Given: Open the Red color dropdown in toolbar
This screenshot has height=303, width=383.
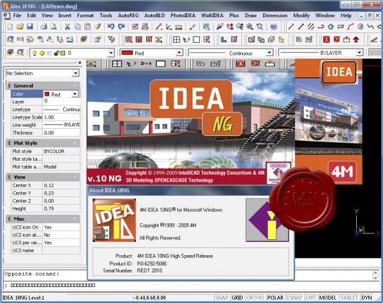Looking at the screenshot, I should coord(179,53).
